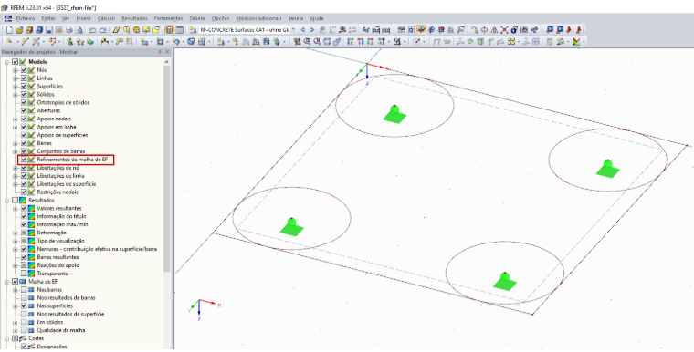Open the Inserir menu
This screenshot has width=694, height=352.
pyautogui.click(x=83, y=18)
